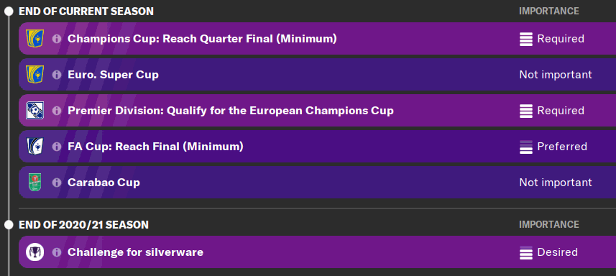Select Champions Cup: Reach Quarter Final objective
This screenshot has width=616, height=276.
tap(202, 39)
